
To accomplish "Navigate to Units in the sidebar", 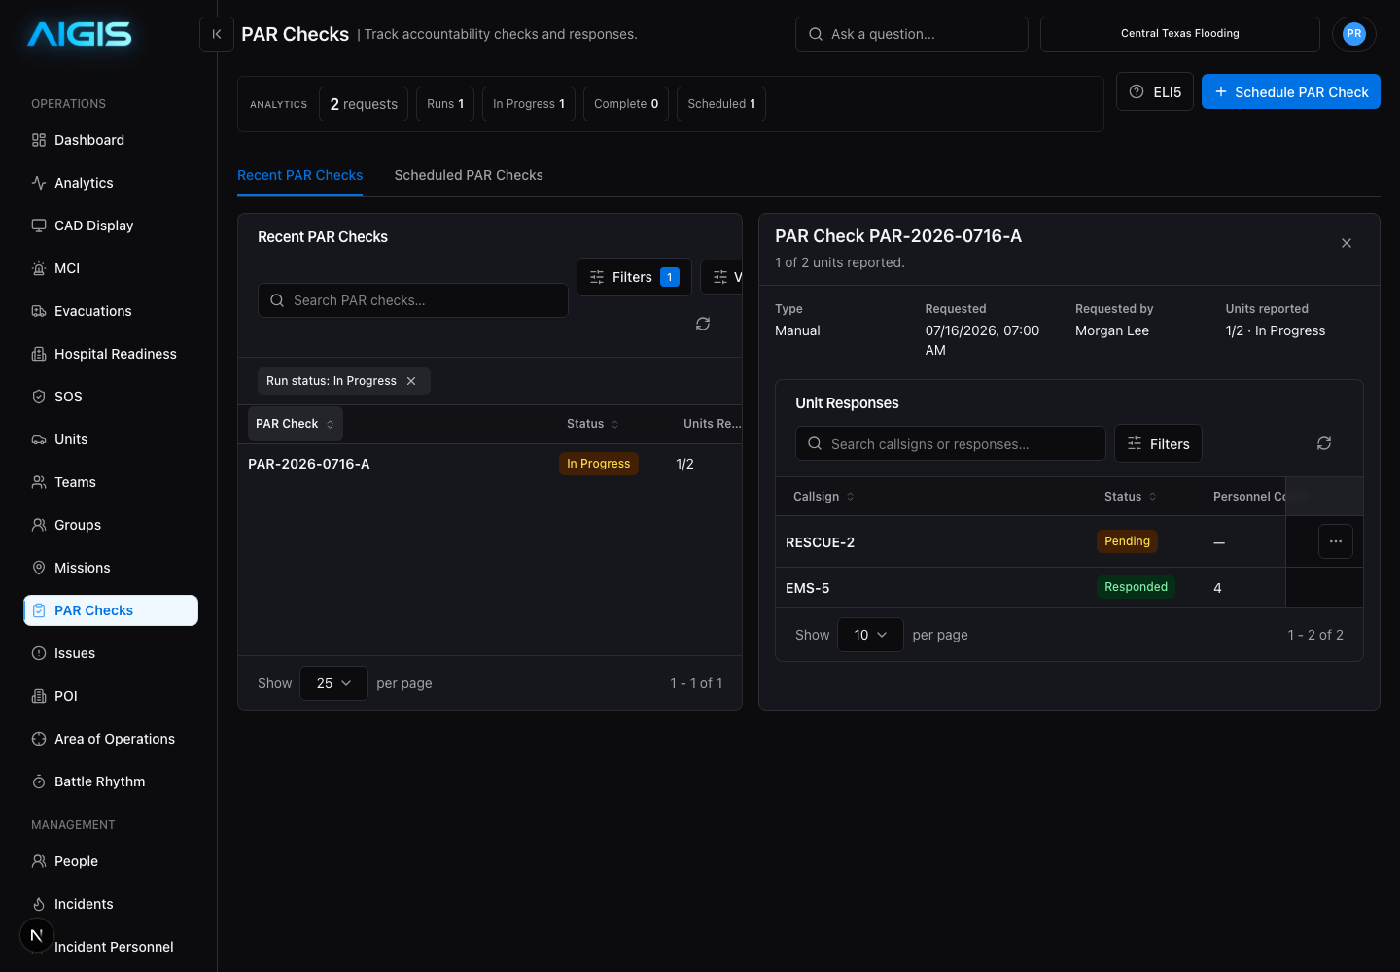I will [111, 439].
